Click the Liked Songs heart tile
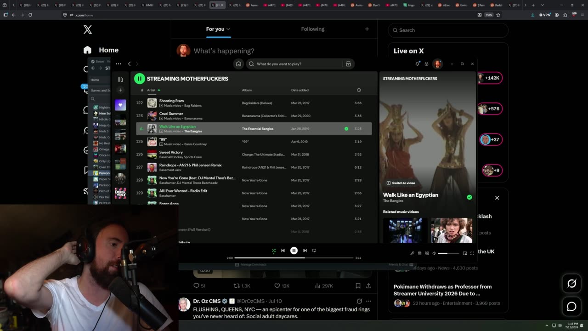Viewport: 588px width, 331px height. [120, 105]
